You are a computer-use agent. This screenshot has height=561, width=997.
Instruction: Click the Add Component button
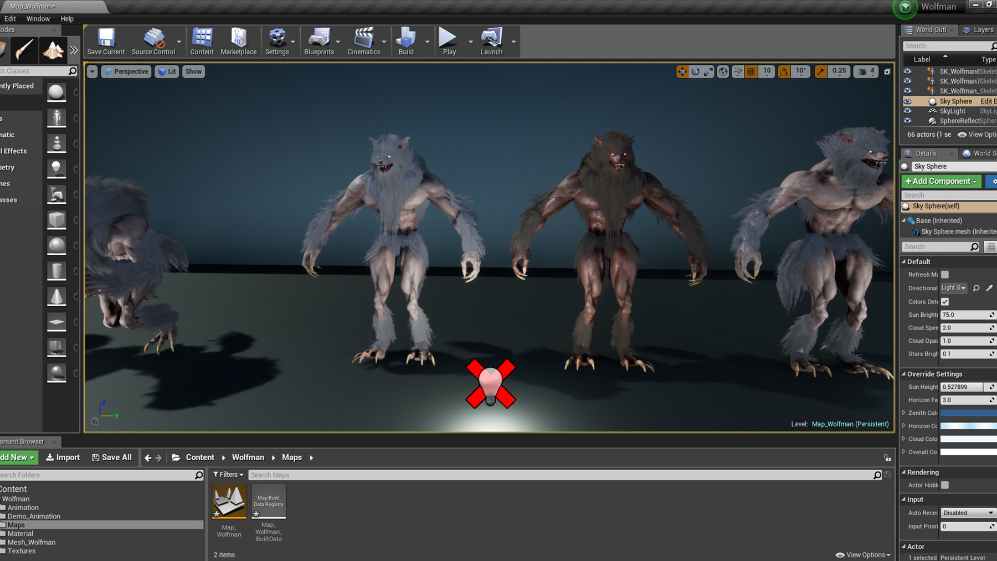[x=941, y=181]
